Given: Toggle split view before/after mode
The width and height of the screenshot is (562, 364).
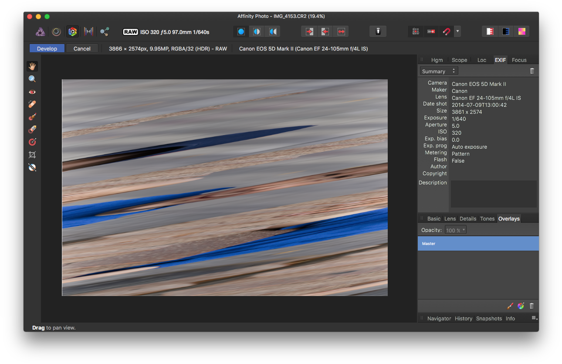Looking at the screenshot, I should point(257,31).
